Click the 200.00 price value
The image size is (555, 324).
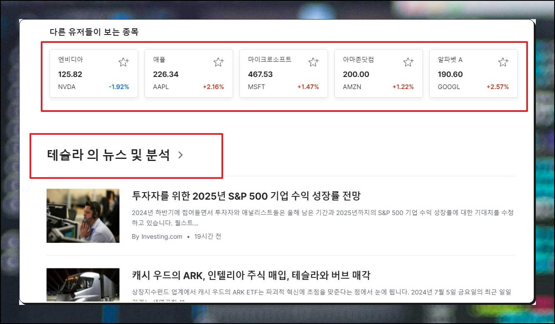pos(356,74)
